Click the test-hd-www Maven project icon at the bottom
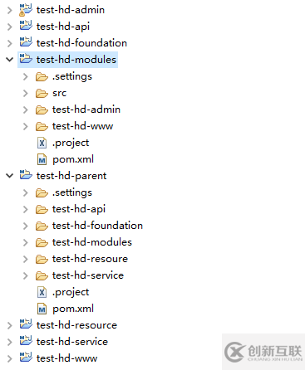Image resolution: width=305 pixels, height=370 pixels. pyautogui.click(x=26, y=358)
